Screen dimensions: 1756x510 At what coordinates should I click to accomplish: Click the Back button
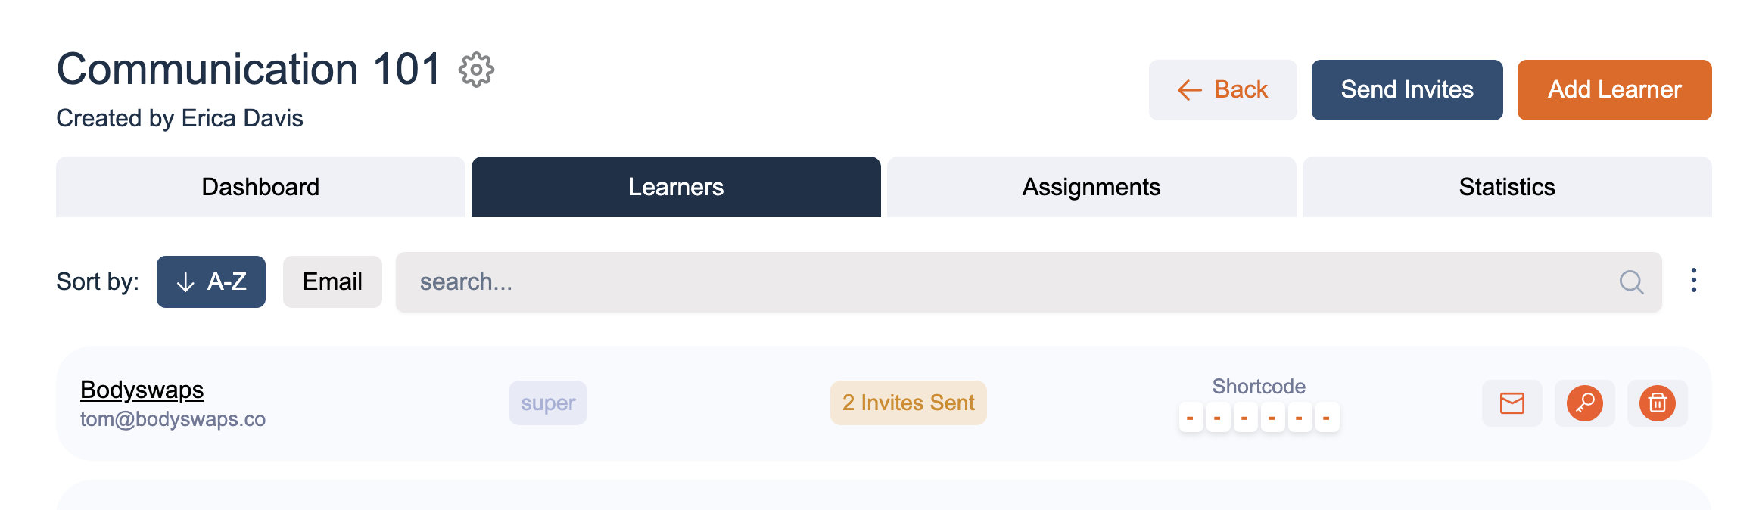click(1222, 90)
